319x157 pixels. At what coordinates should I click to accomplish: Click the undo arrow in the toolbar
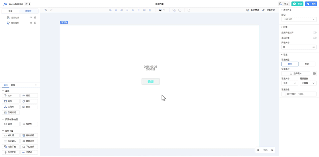click(46, 10)
